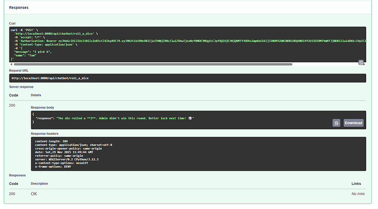Click the Request URL label
This screenshot has width=378, height=209.
point(18,71)
